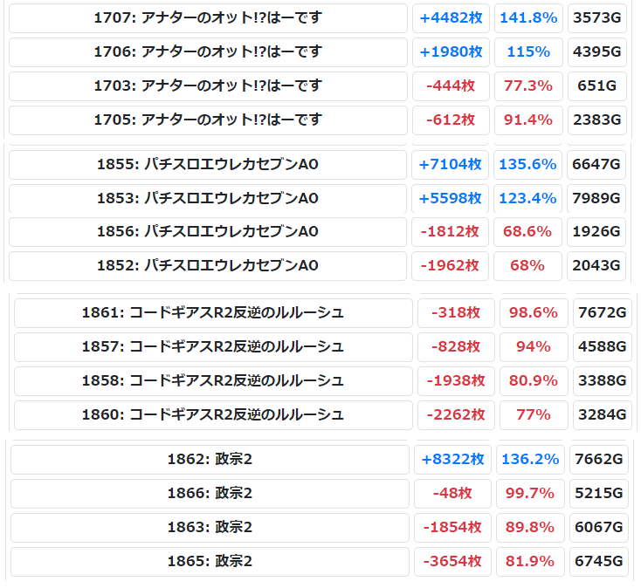Viewport: 641px width, 588px height.
Task: Click the 3573G game count
Action: (x=597, y=18)
